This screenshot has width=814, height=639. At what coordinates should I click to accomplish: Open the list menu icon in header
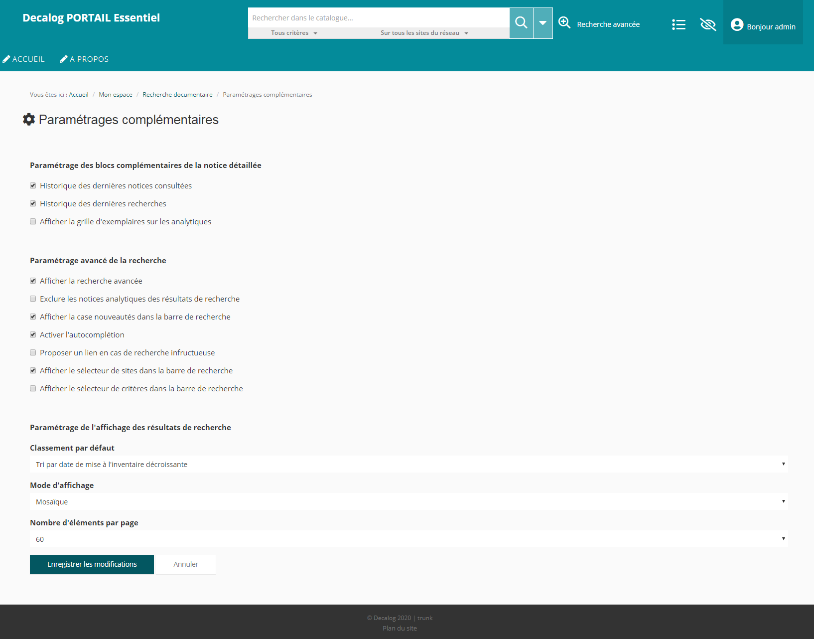(x=678, y=24)
